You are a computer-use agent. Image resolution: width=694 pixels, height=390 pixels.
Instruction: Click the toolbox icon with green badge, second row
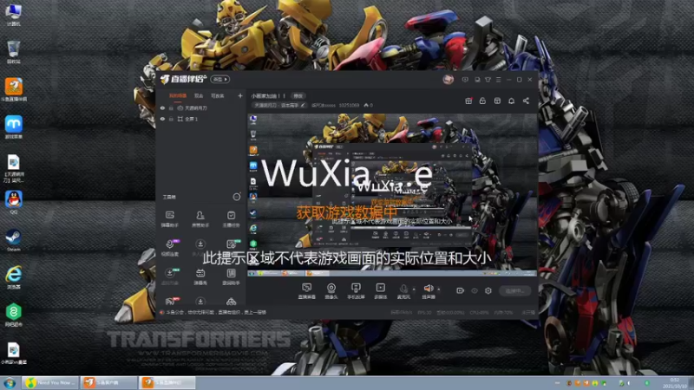[232, 244]
